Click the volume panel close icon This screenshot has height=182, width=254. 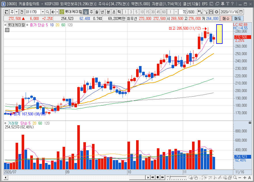tap(250, 123)
